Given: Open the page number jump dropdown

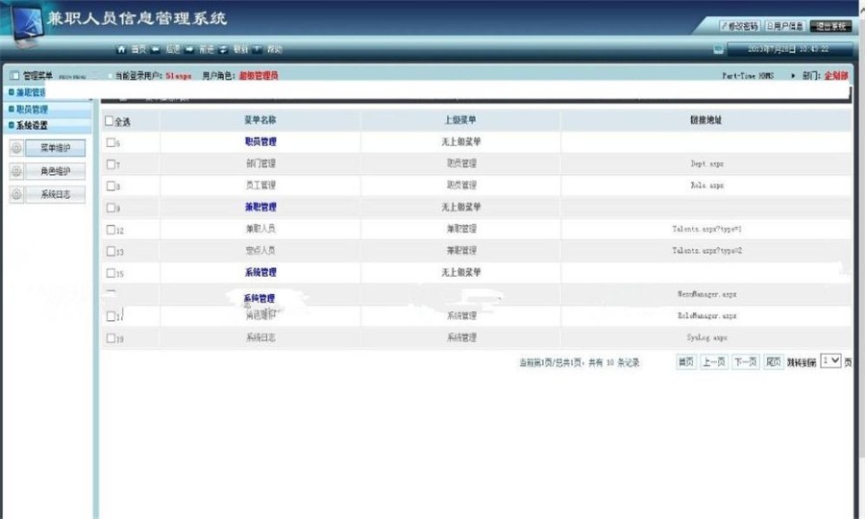Looking at the screenshot, I should tap(830, 361).
